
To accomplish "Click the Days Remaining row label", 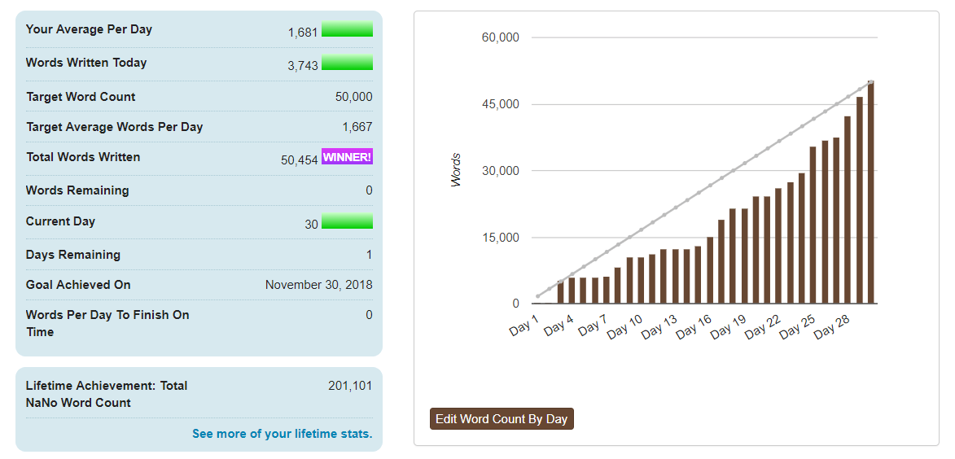I will pyautogui.click(x=73, y=255).
